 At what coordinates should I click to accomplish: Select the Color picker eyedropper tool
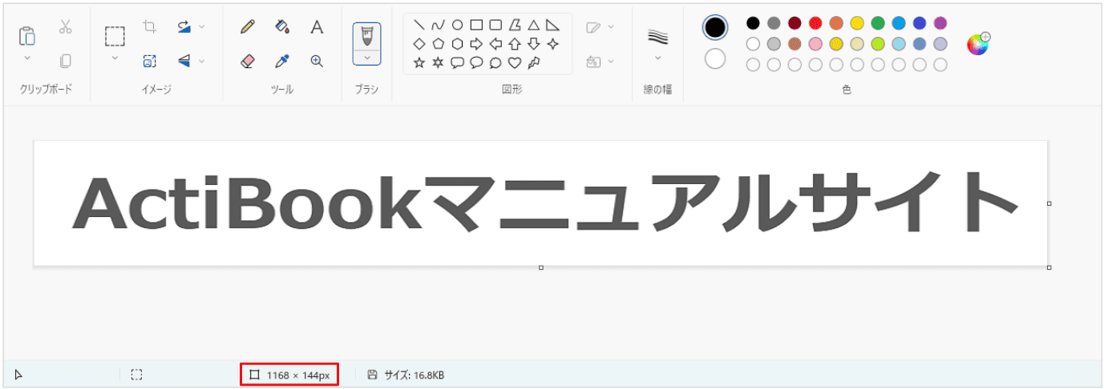click(x=281, y=61)
